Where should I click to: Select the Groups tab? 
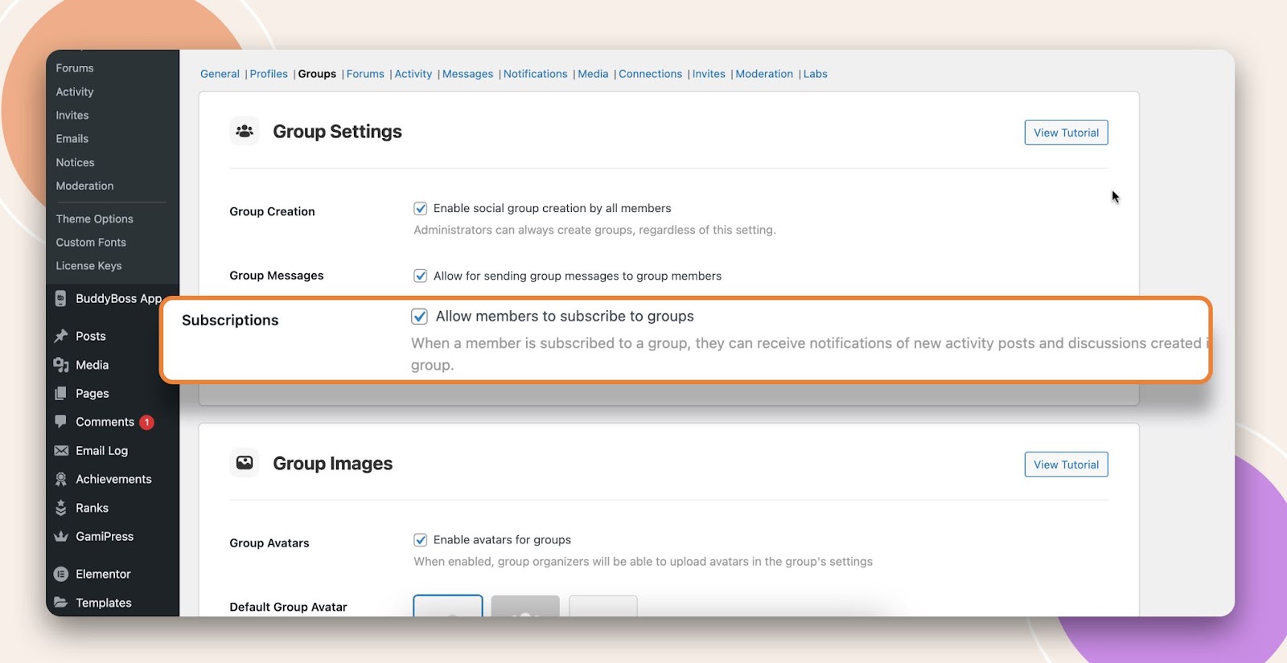point(317,74)
